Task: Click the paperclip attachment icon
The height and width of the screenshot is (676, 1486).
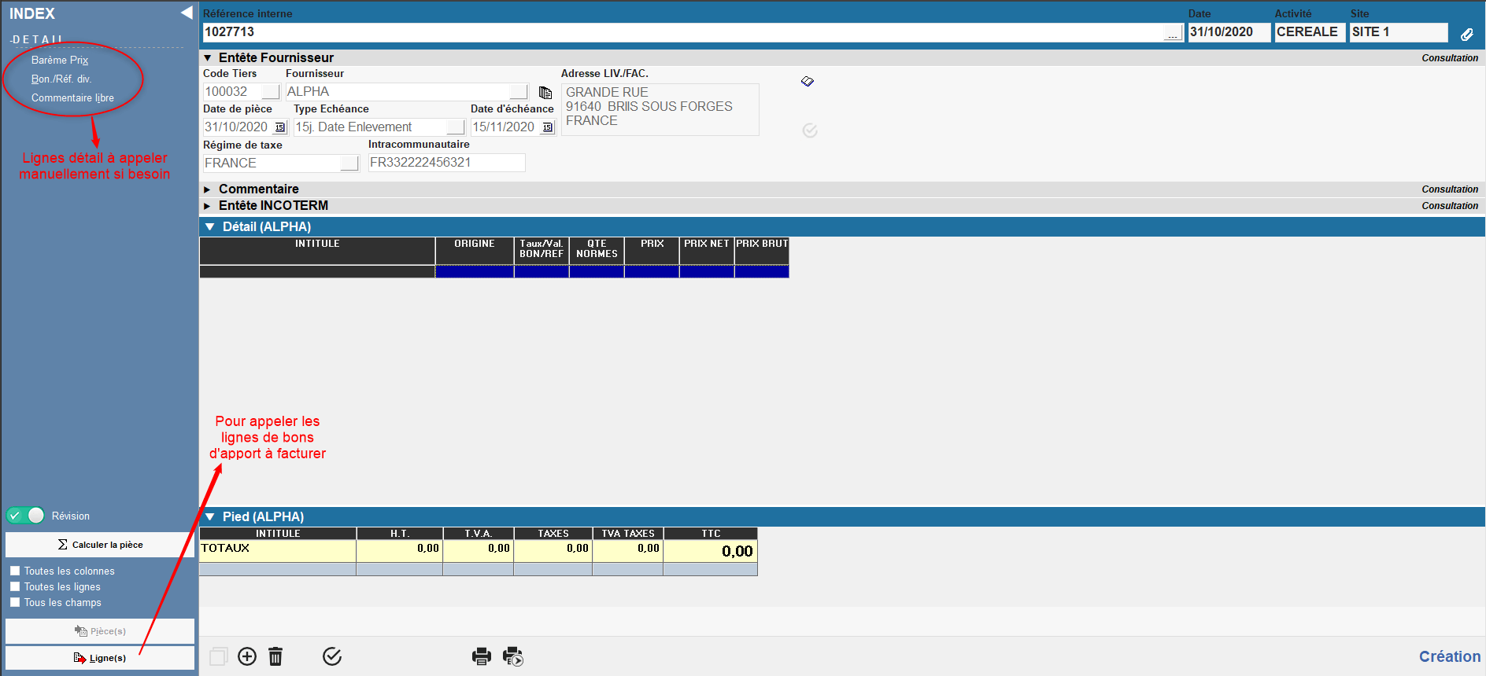Action: (1467, 34)
